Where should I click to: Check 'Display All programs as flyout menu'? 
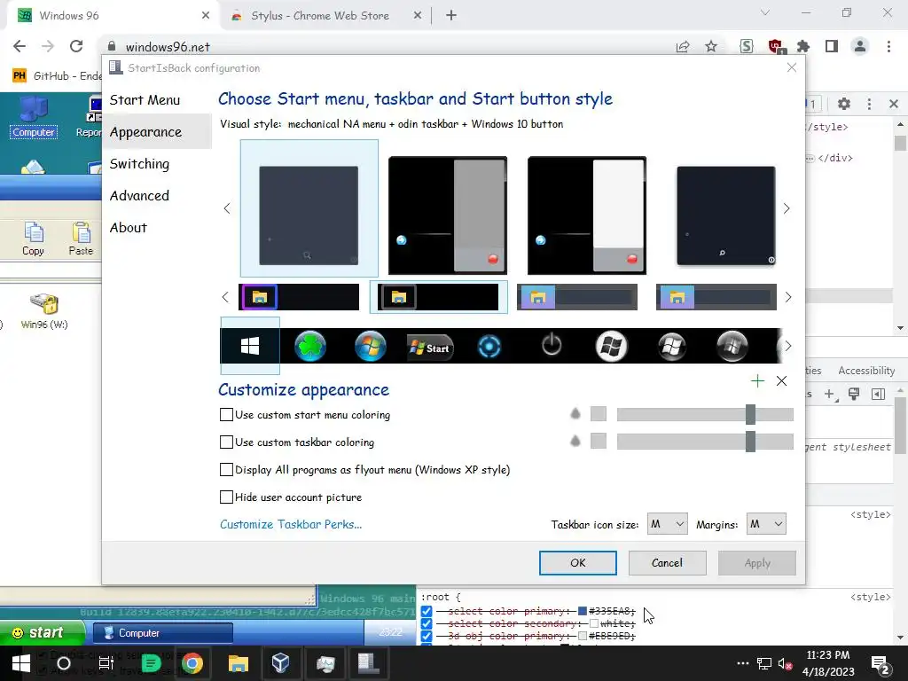[x=226, y=470]
